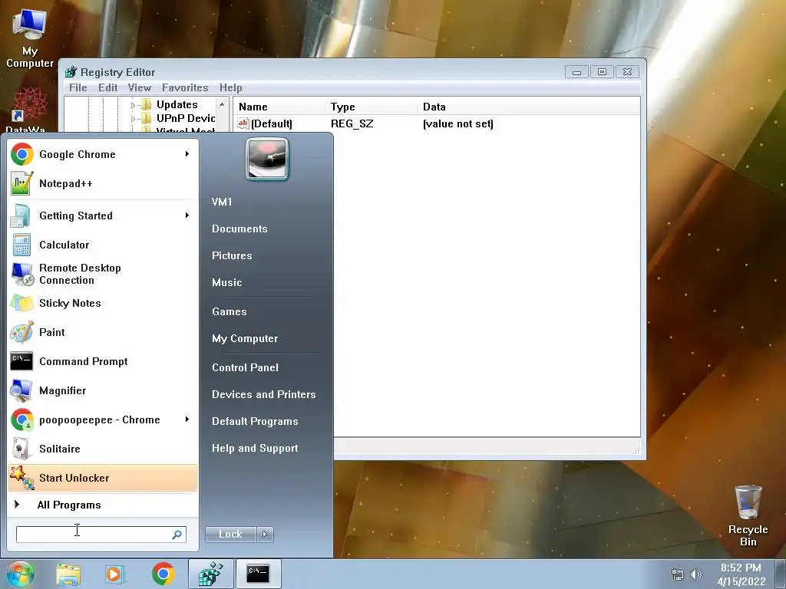Click the taskbar clock showing 8:52 PM

pos(741,574)
